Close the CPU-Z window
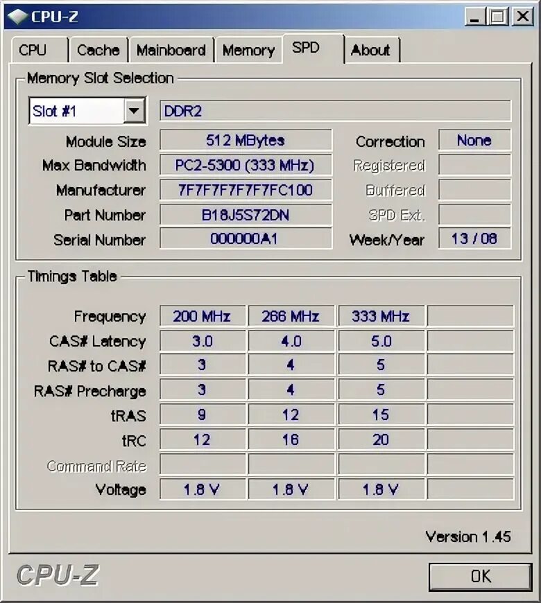The width and height of the screenshot is (541, 603). (522, 17)
